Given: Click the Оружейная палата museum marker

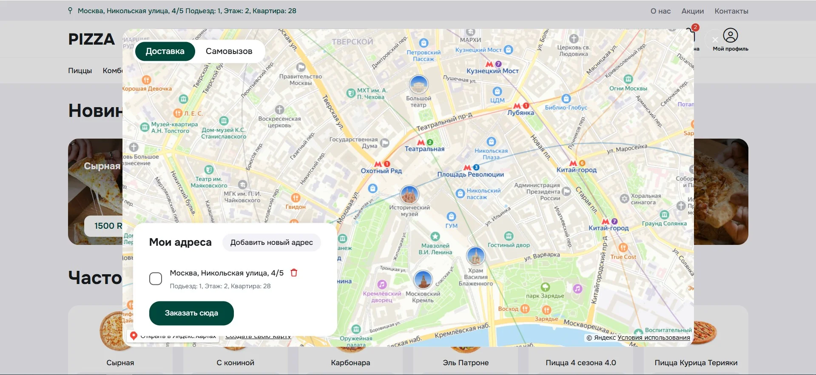Looking at the screenshot, I should click(x=356, y=329).
